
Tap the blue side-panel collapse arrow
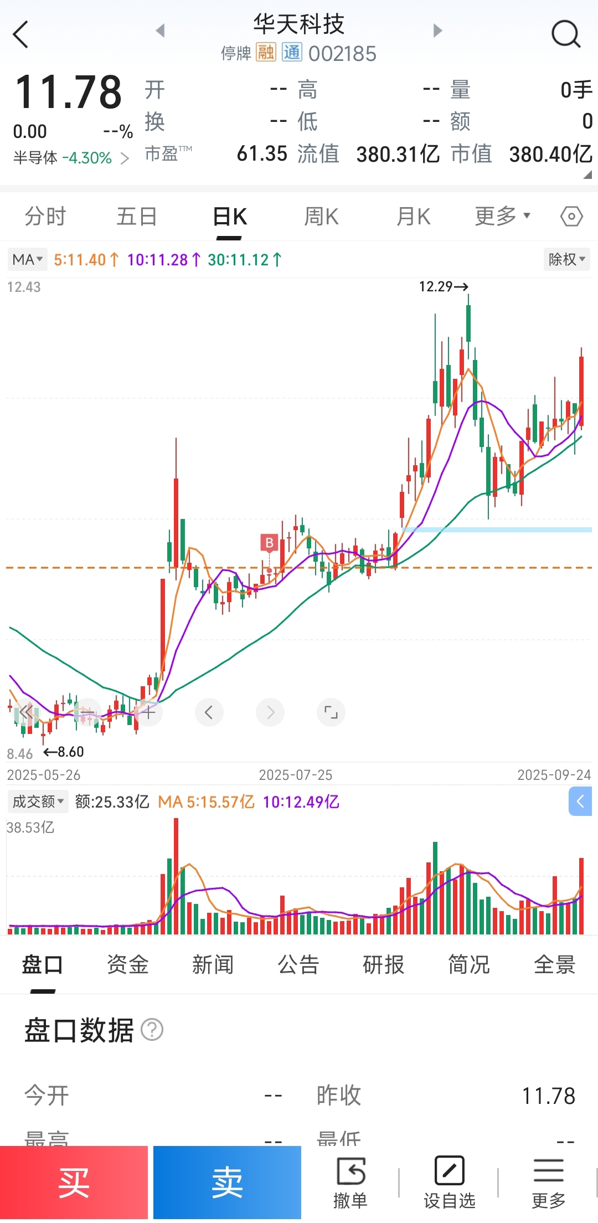(x=580, y=801)
